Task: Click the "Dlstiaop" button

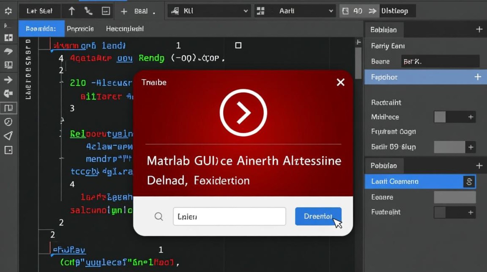Action: coord(395,11)
